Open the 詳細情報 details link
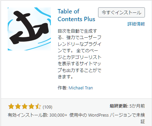Screen dimensions: 152x126 136,24
